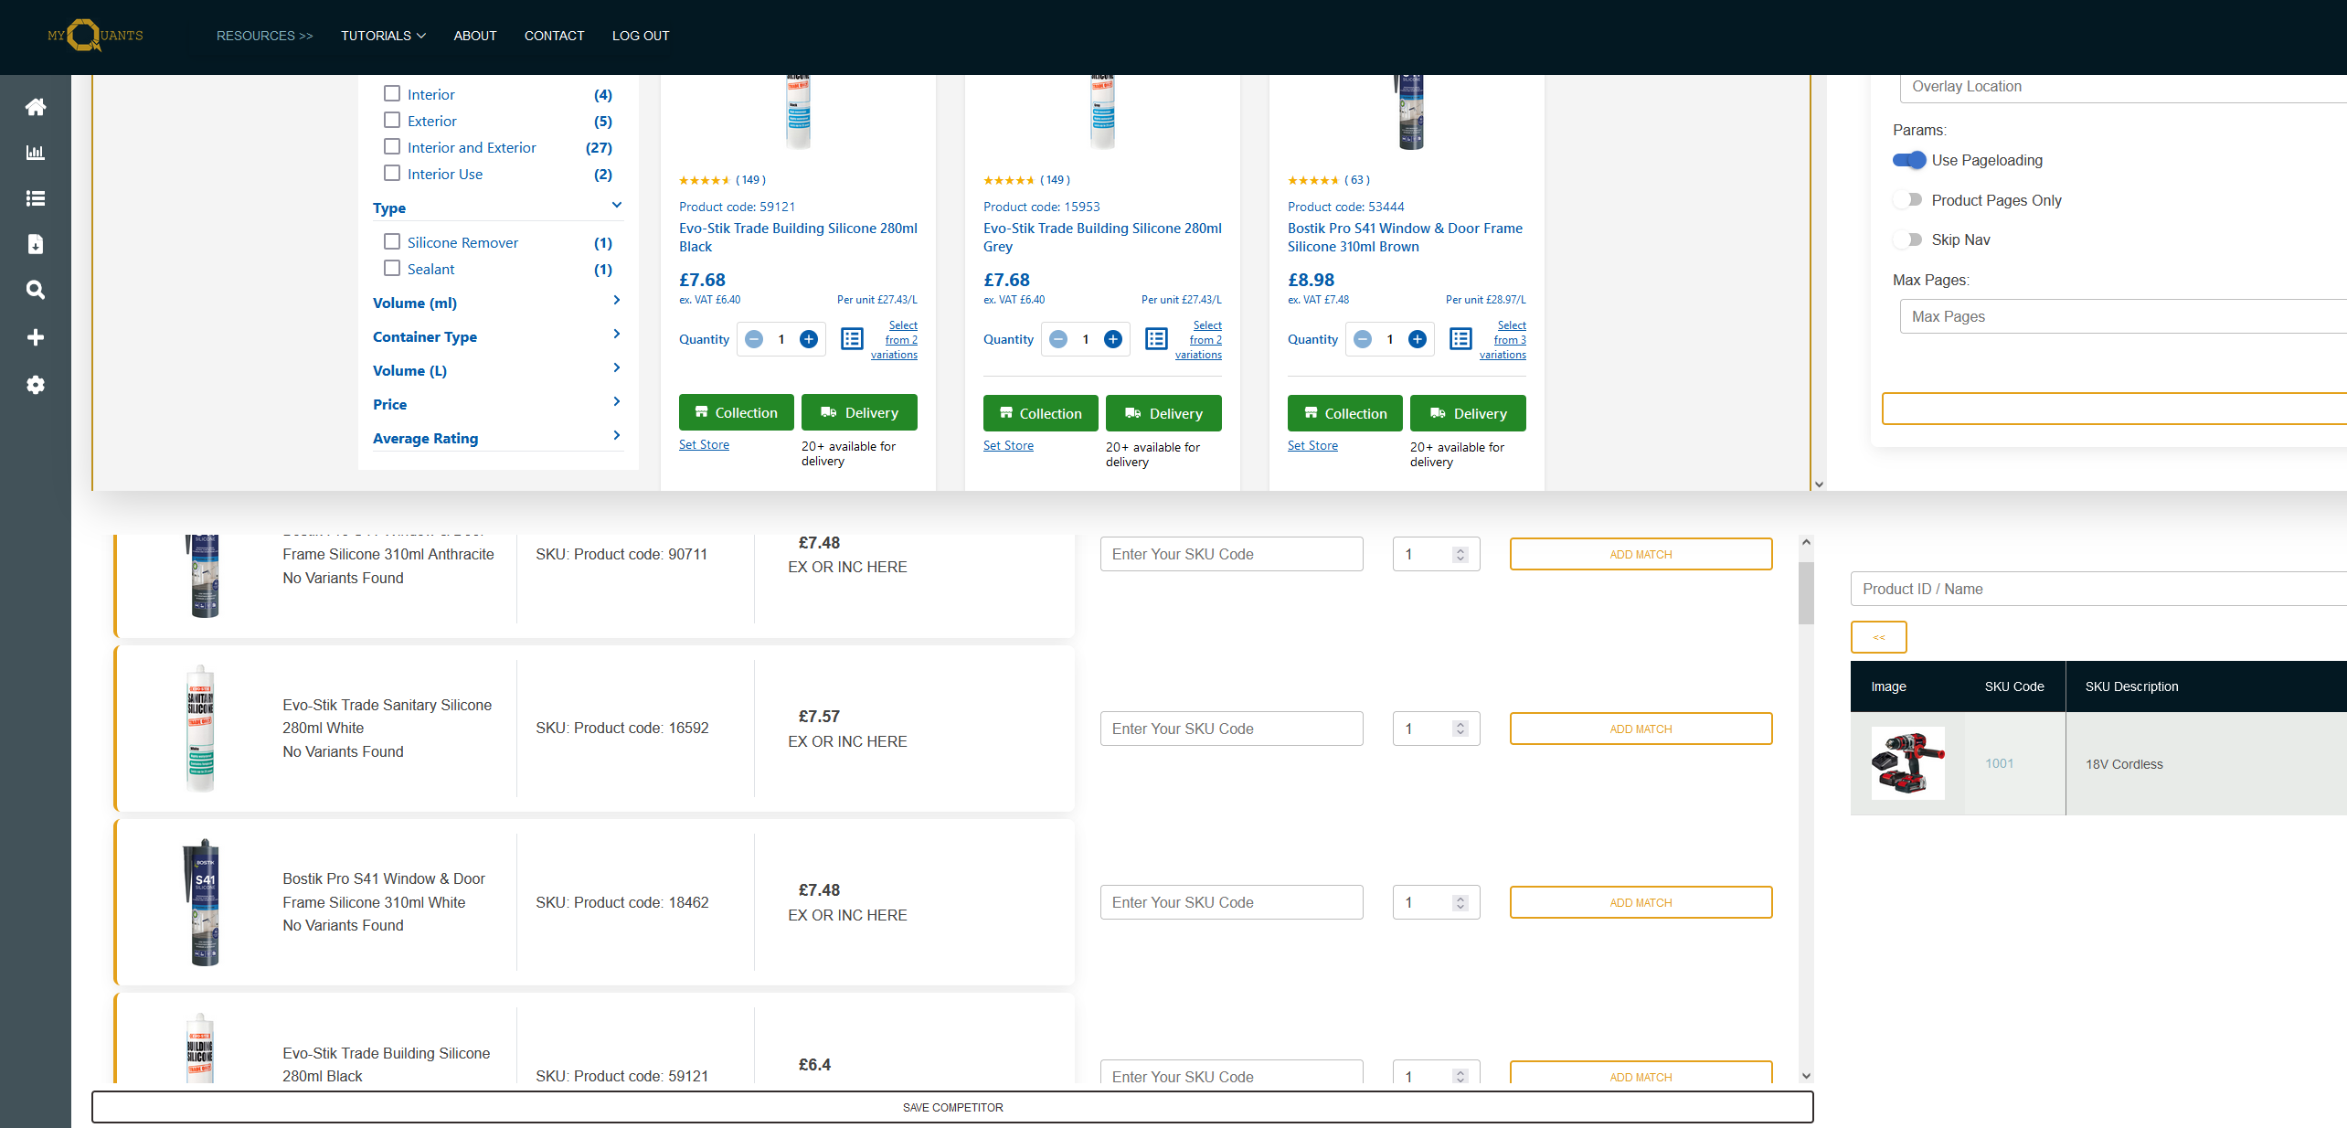Viewport: 2347px width, 1128px height.
Task: Adjust quantity stepper in product 16592 row
Action: [1460, 729]
